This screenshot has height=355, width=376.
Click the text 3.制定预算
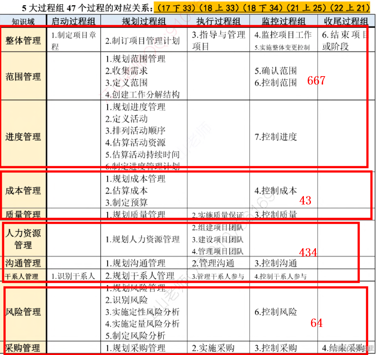click(126, 203)
